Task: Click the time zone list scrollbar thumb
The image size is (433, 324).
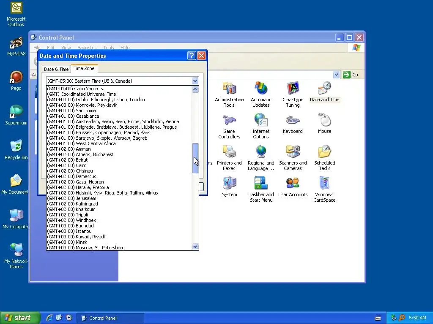Action: 195,159
